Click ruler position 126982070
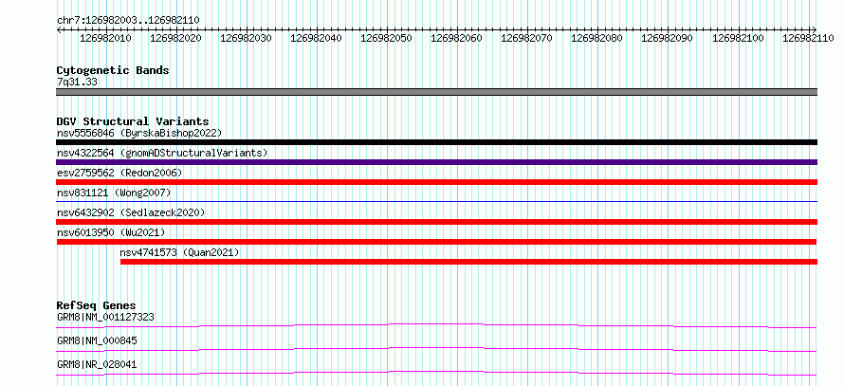 [x=526, y=38]
